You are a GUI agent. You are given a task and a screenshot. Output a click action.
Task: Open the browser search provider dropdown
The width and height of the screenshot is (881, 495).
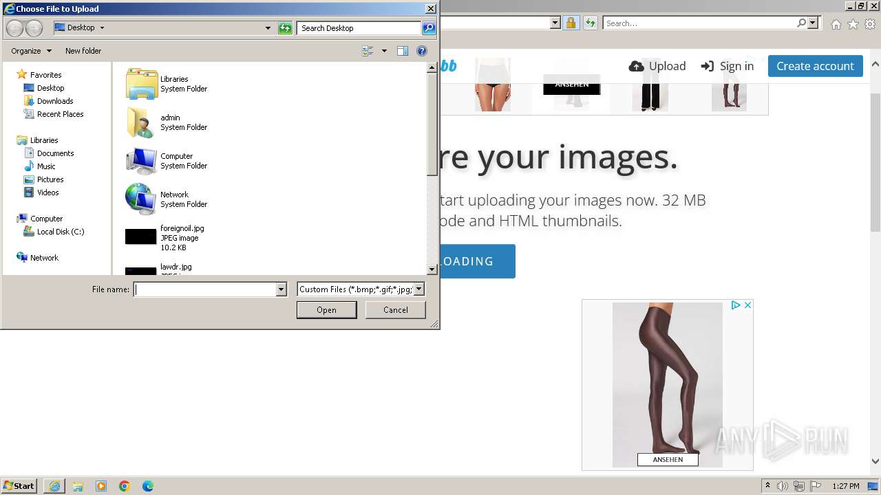point(813,23)
